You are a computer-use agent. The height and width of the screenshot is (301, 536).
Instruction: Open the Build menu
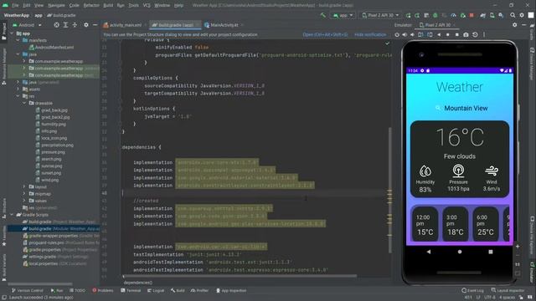(108, 6)
